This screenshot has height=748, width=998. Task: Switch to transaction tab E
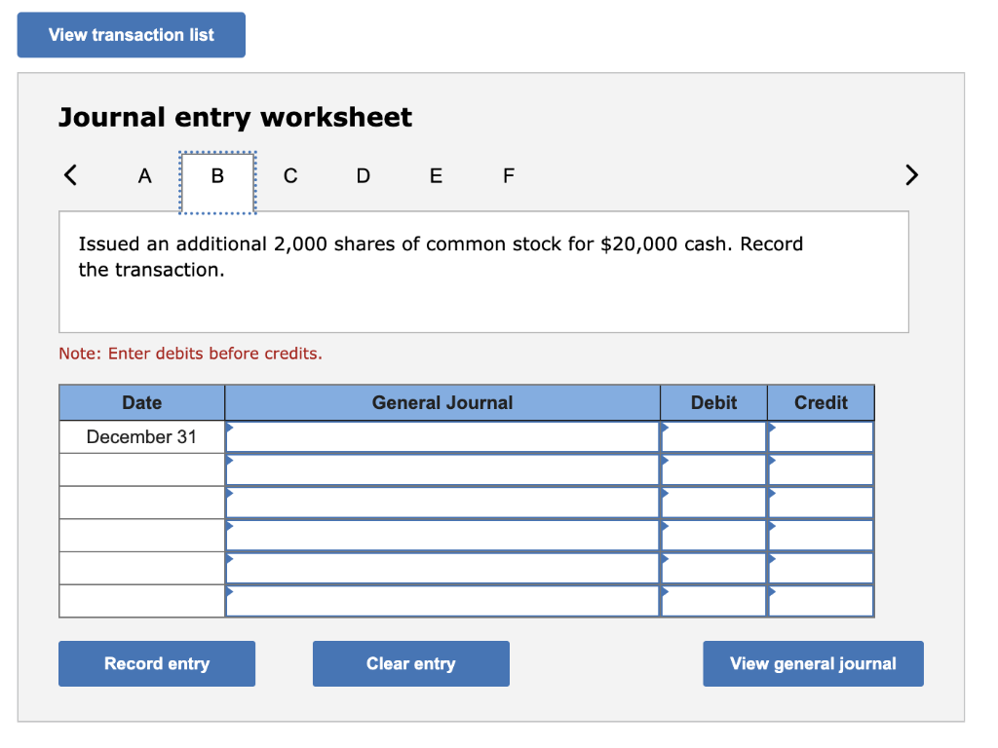point(436,176)
